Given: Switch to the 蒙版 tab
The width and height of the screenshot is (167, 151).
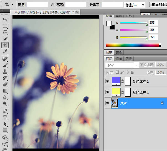Looking at the screenshot, I should click(118, 52).
